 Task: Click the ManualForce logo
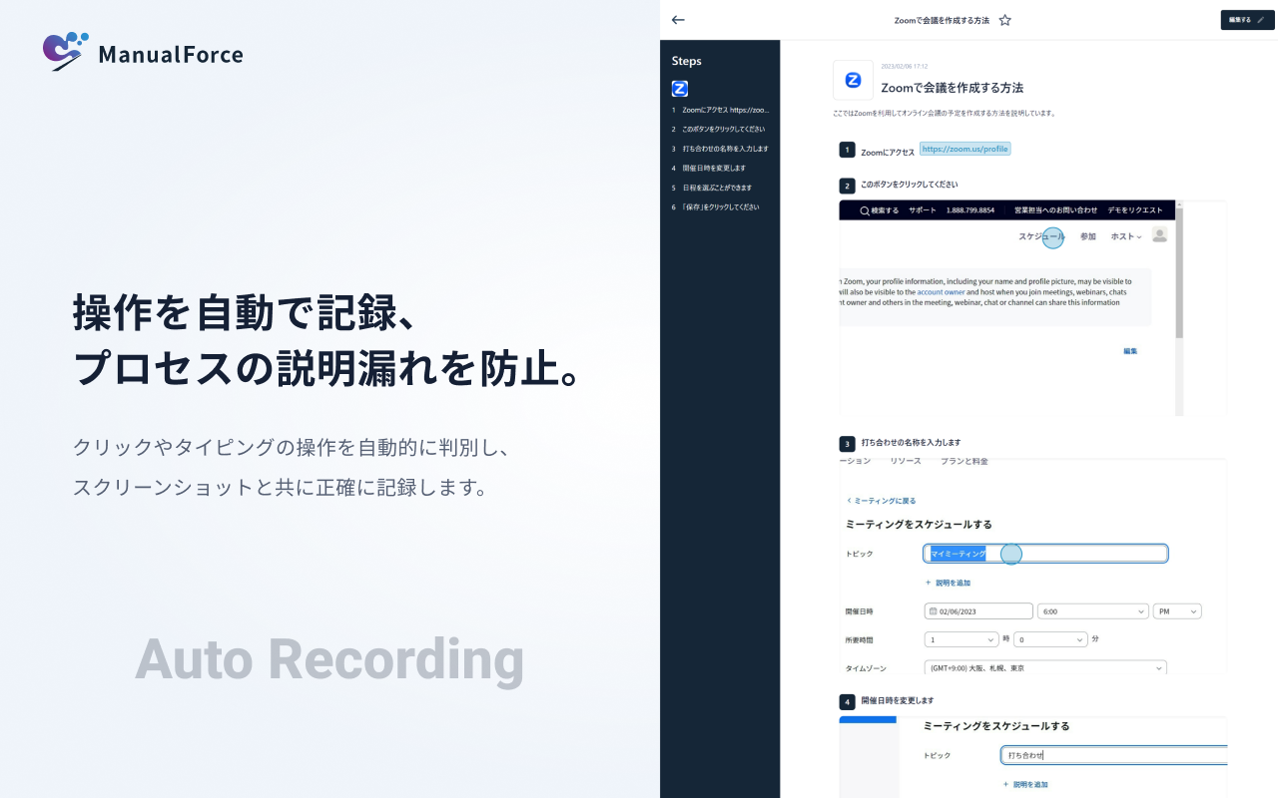(x=143, y=53)
